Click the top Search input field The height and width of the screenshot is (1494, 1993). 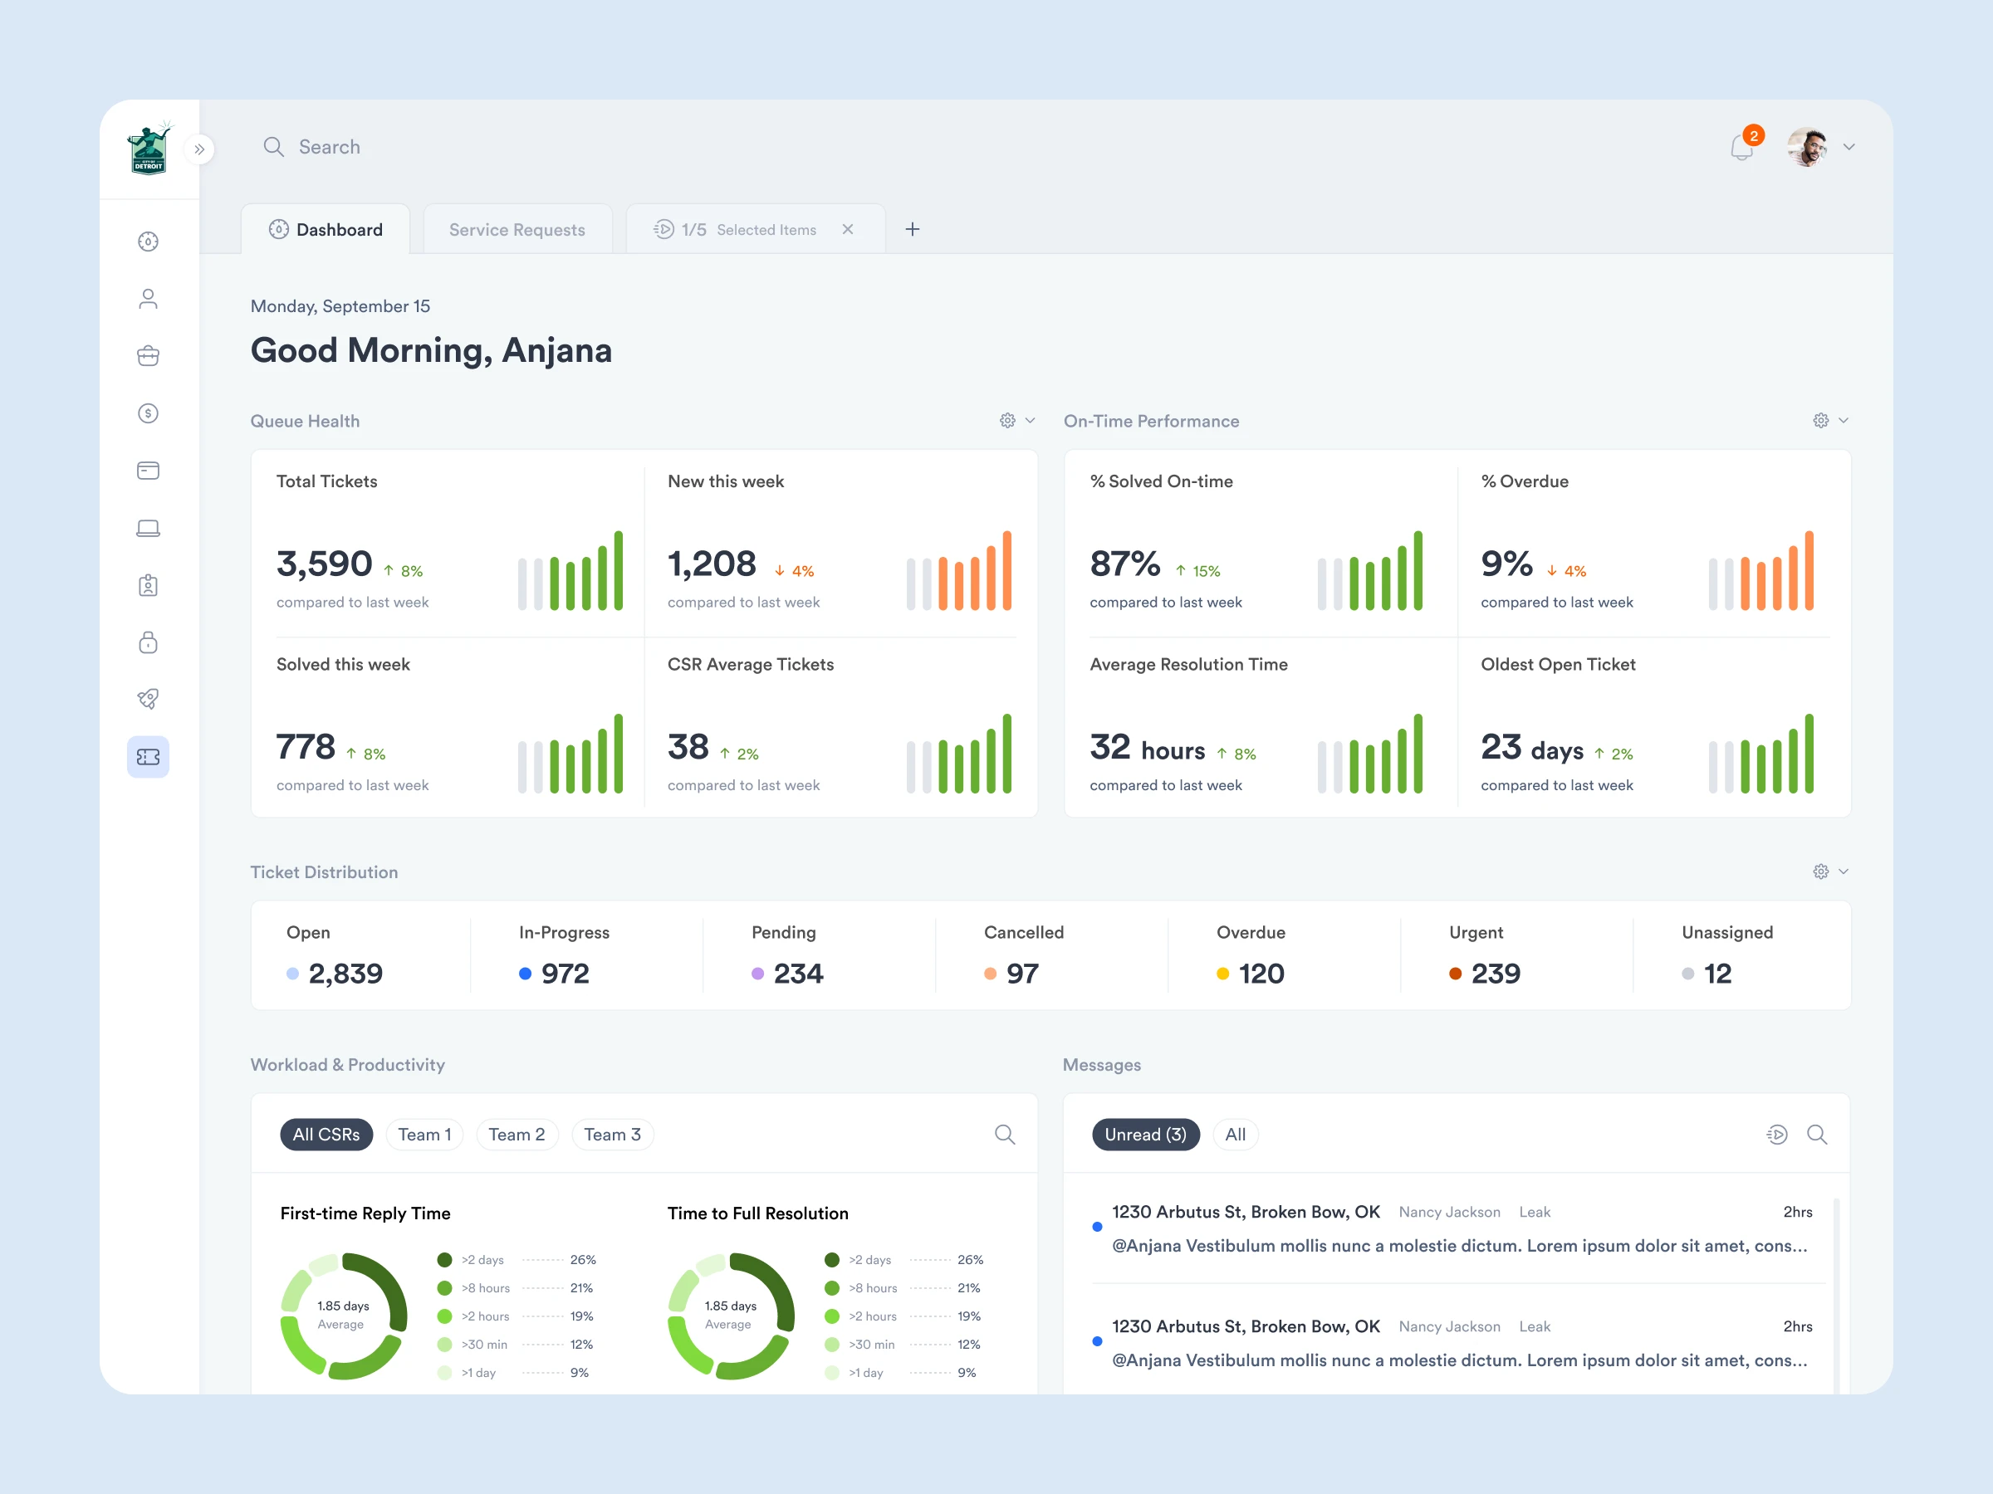pyautogui.click(x=330, y=147)
